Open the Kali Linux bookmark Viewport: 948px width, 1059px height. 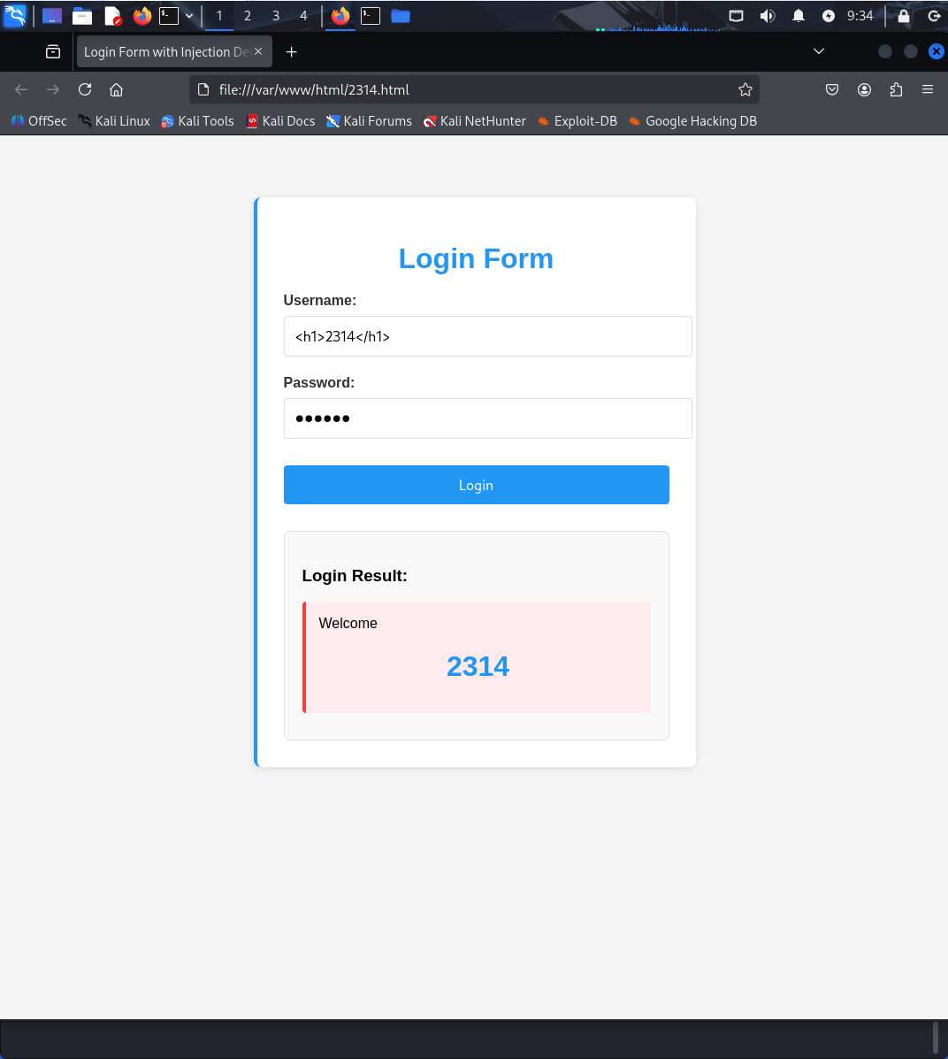coord(114,121)
